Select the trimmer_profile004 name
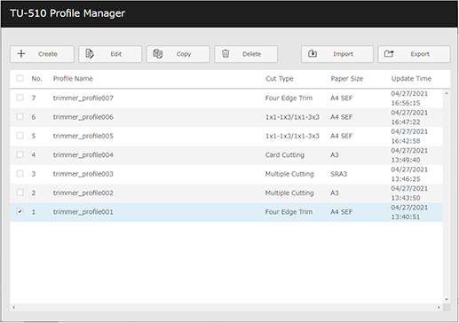 83,154
